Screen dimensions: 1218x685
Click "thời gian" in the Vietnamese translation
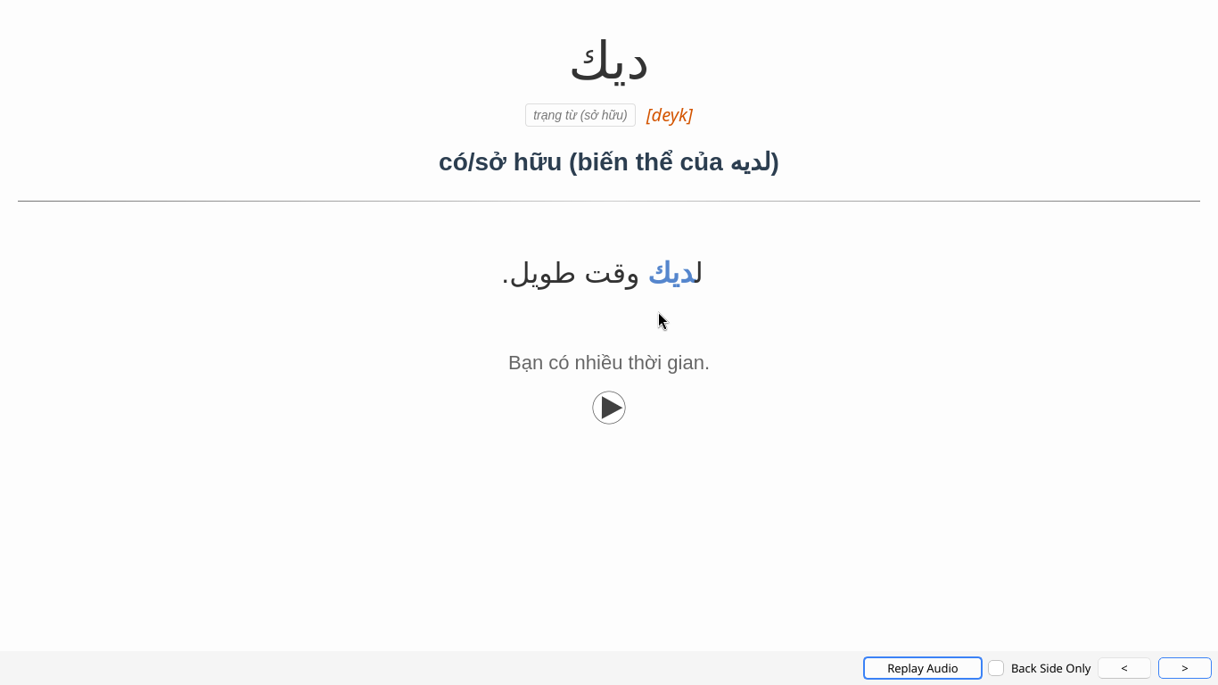[668, 363]
